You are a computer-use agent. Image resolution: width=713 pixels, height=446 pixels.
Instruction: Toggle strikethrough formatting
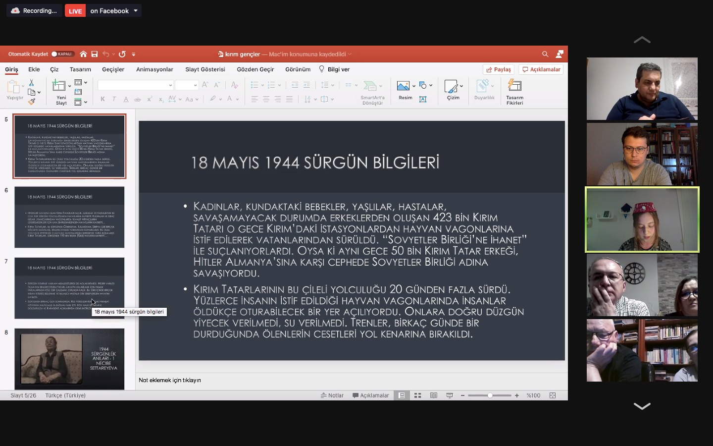pyautogui.click(x=138, y=99)
